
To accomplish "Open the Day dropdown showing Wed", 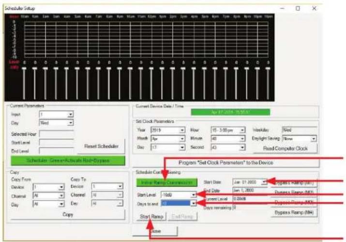I will 56,123.
